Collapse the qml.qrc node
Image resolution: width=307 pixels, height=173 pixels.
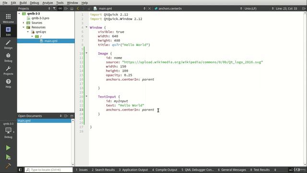pyautogui.click(x=28, y=32)
